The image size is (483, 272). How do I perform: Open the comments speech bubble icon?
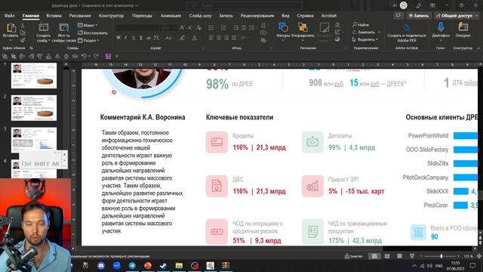(x=398, y=15)
